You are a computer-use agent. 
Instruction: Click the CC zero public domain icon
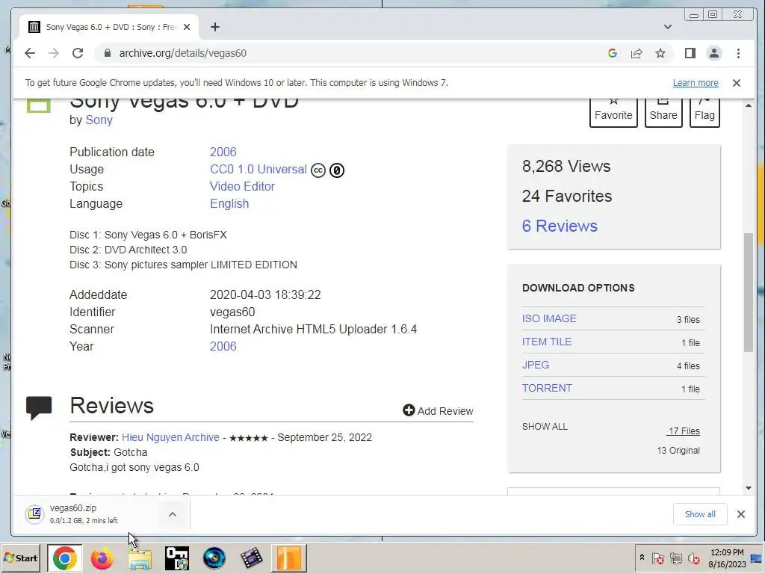click(x=337, y=170)
